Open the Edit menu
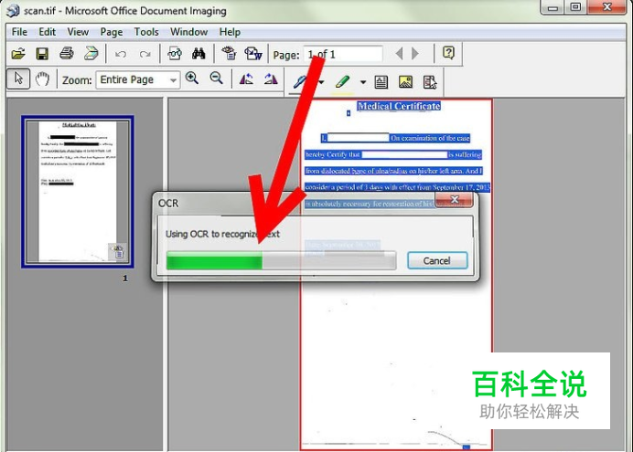633x452 pixels. tap(48, 31)
